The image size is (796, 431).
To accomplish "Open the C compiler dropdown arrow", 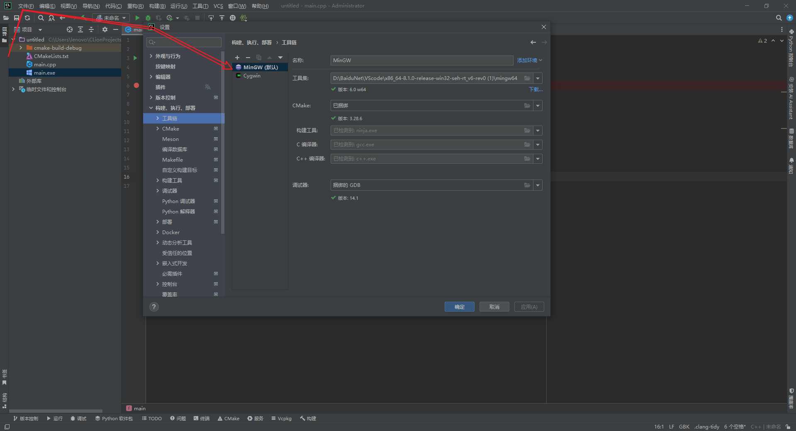I will 538,145.
